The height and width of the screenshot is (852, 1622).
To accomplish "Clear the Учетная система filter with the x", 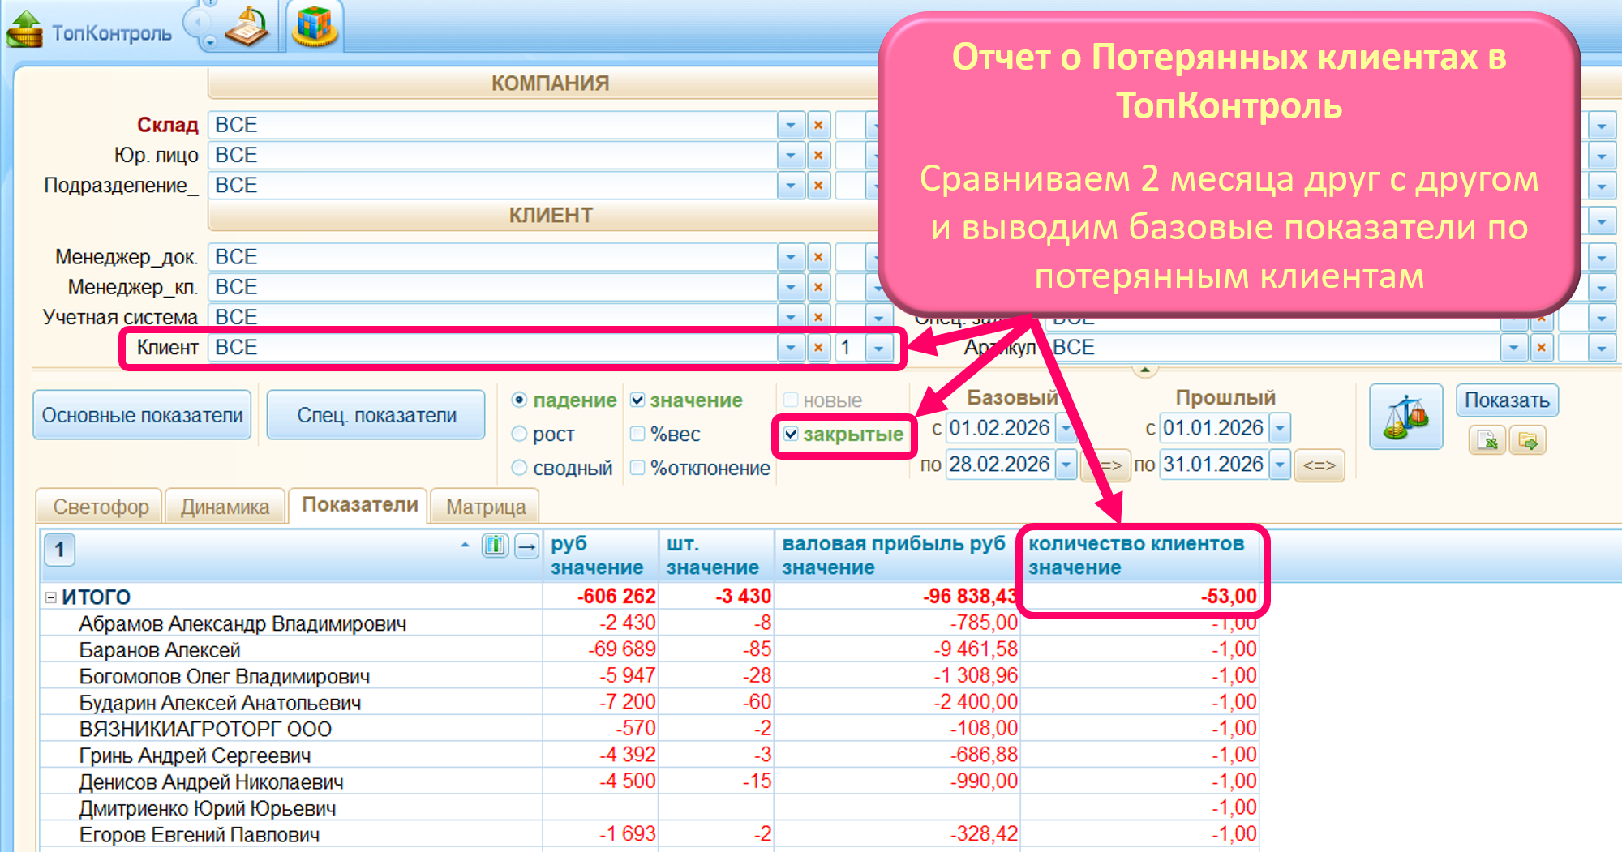I will point(818,317).
